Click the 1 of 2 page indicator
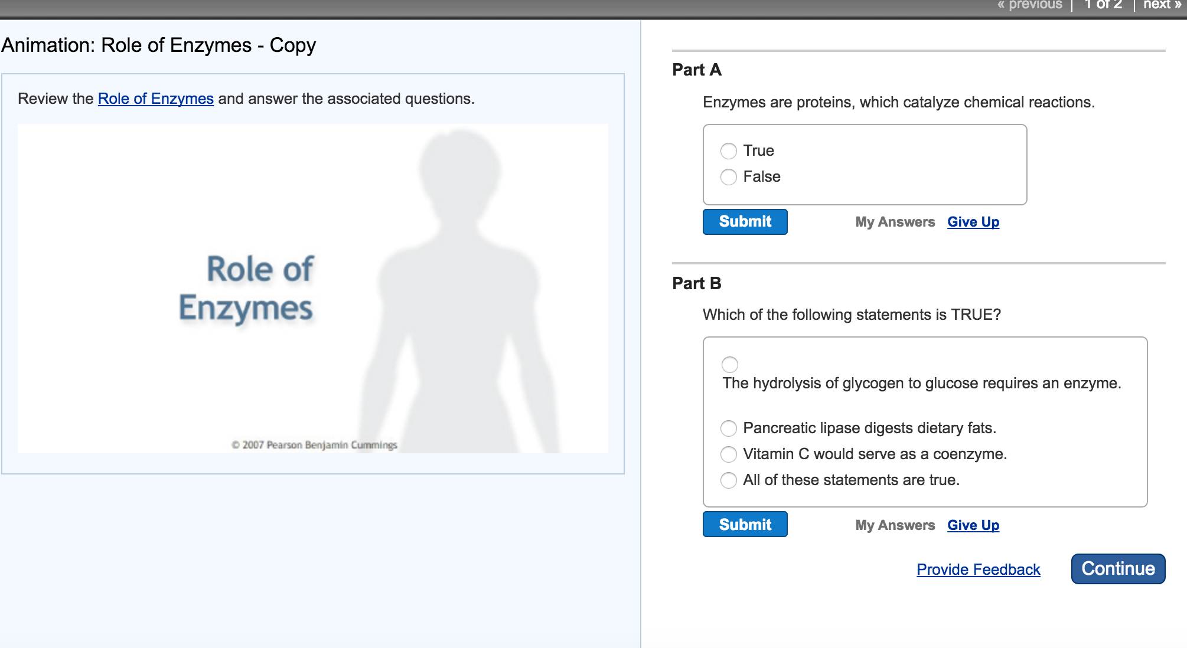 [x=1103, y=5]
